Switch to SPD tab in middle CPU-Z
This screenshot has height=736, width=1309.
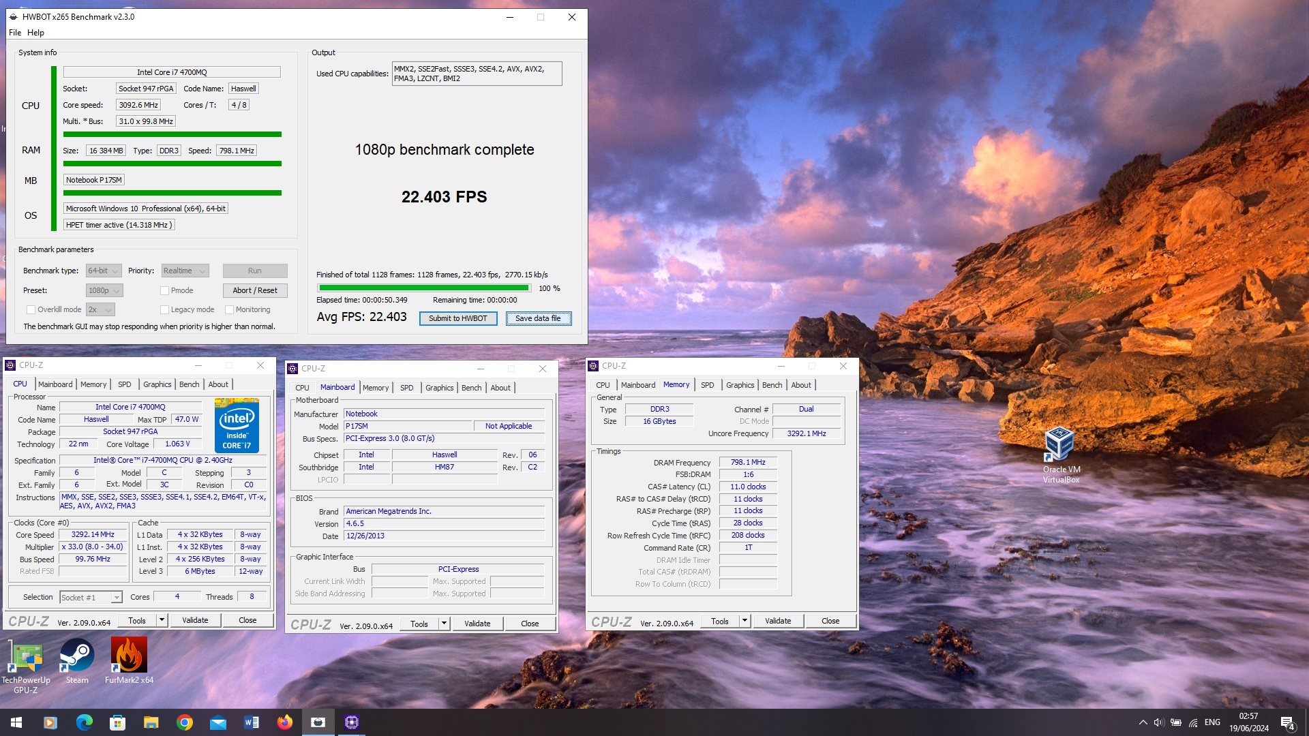tap(406, 388)
